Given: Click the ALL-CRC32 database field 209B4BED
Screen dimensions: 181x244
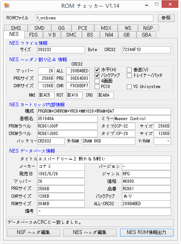Looking at the screenshot, I should [146, 204].
